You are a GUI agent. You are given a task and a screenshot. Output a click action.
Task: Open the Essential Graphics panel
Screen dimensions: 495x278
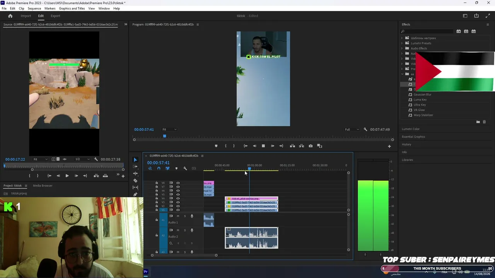[413, 137]
